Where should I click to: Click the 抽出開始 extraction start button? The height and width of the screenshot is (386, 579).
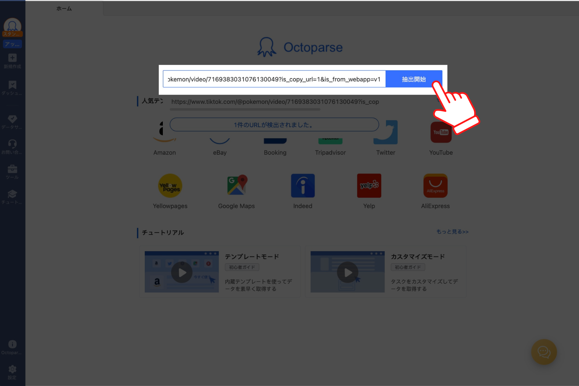414,79
